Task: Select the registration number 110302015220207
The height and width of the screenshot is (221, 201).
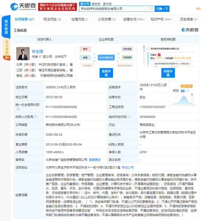Action: coord(153,107)
